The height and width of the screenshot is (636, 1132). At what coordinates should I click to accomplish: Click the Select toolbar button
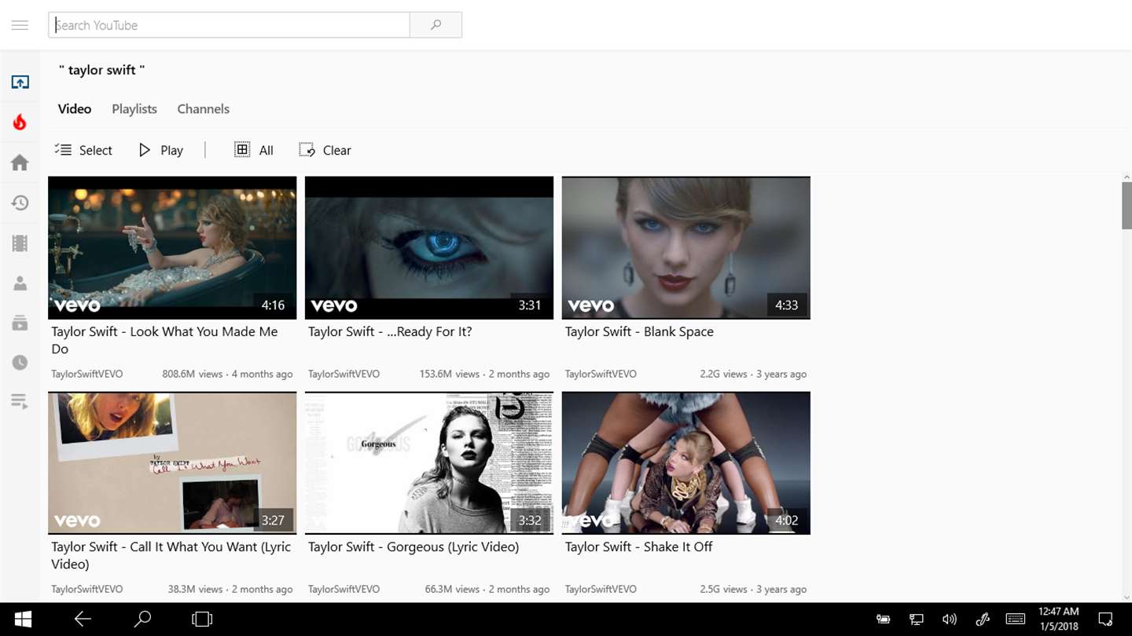83,150
